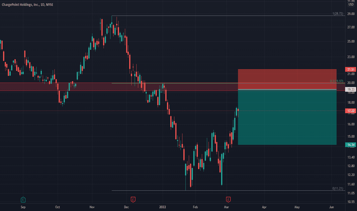Screen dimensions: 357x211
Task: Click the 18.00 price axis value
Action: point(351,102)
